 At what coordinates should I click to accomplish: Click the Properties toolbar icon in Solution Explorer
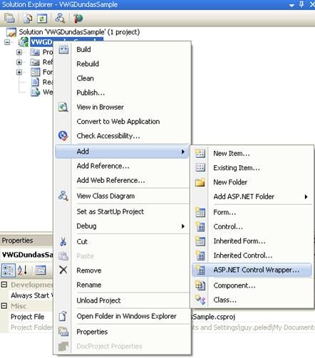(9, 18)
